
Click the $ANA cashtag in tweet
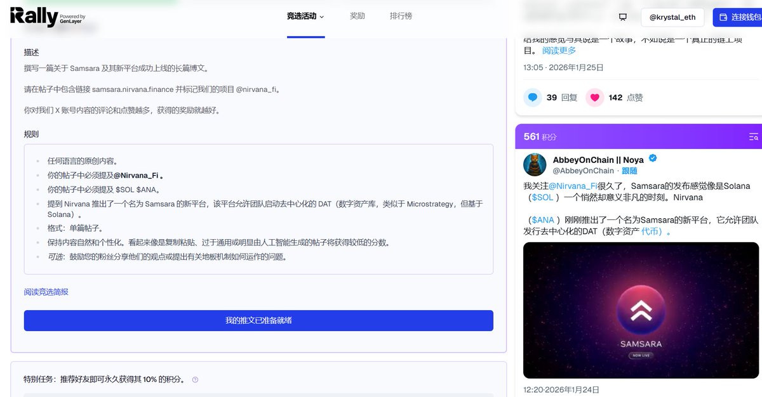(x=542, y=220)
